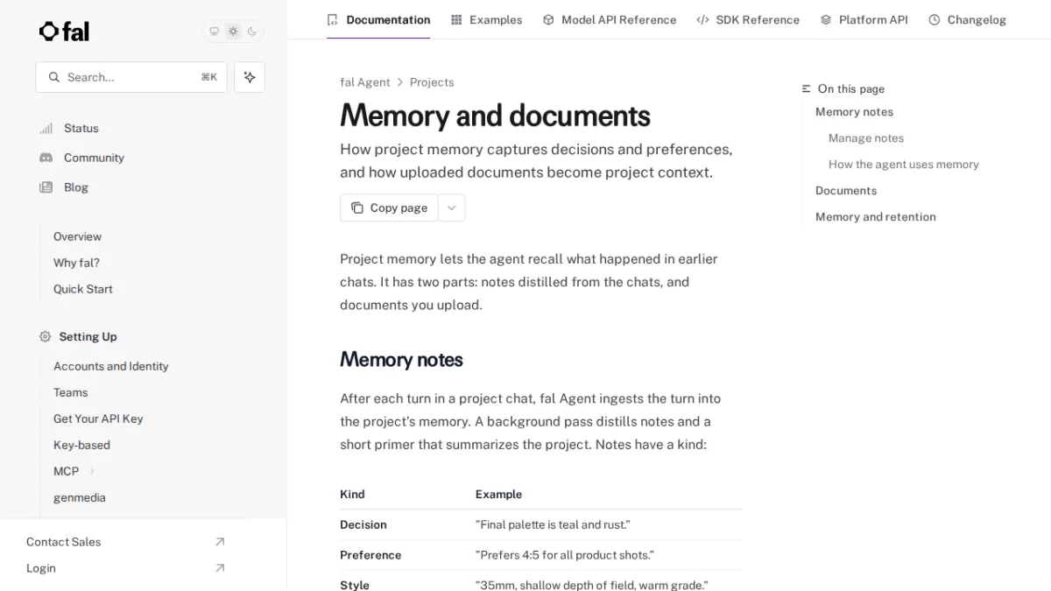The width and height of the screenshot is (1051, 591).
Task: Click "Final palette is teal and rust." cell
Action: click(x=553, y=524)
